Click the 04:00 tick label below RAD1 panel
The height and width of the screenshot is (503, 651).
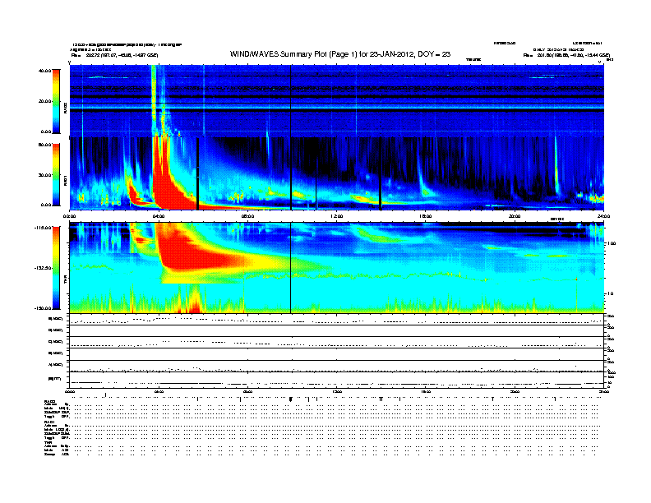159,216
